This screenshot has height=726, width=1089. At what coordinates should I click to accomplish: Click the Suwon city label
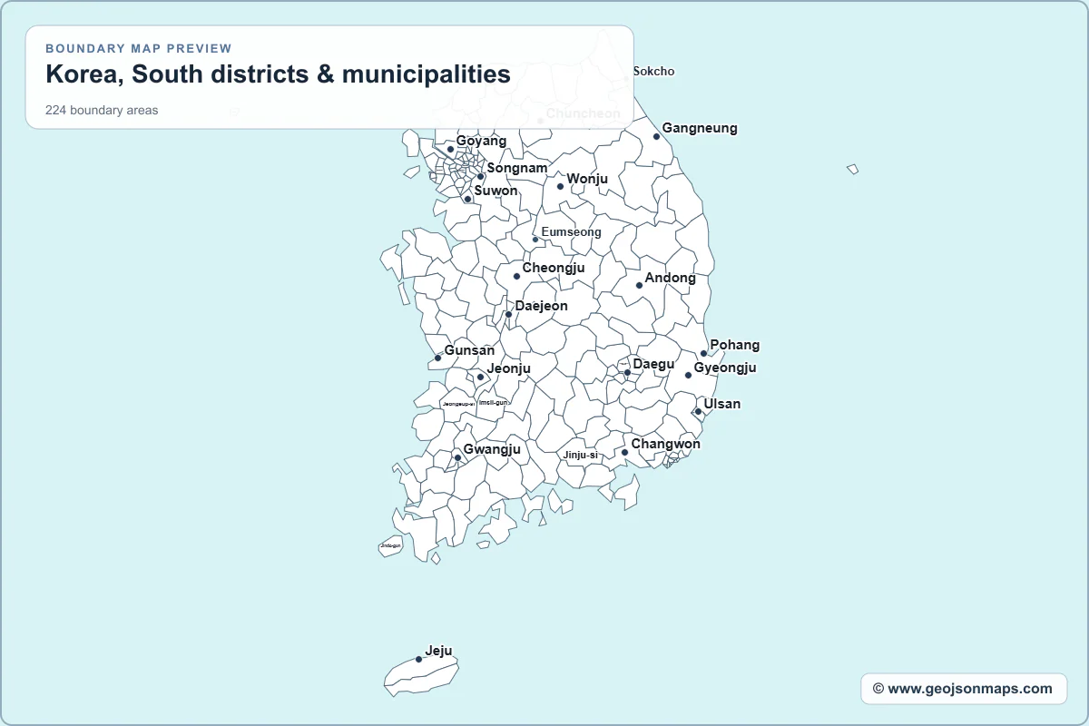pos(495,191)
